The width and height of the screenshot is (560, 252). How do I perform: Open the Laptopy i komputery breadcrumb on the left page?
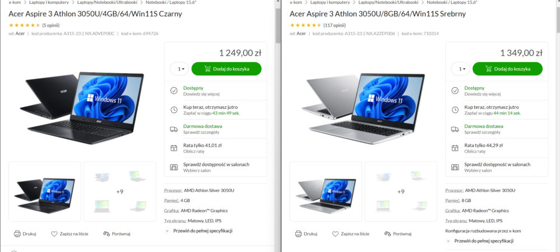coord(49,2)
